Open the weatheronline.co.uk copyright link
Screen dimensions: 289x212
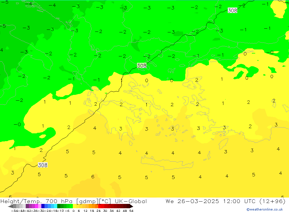[x=265, y=209]
